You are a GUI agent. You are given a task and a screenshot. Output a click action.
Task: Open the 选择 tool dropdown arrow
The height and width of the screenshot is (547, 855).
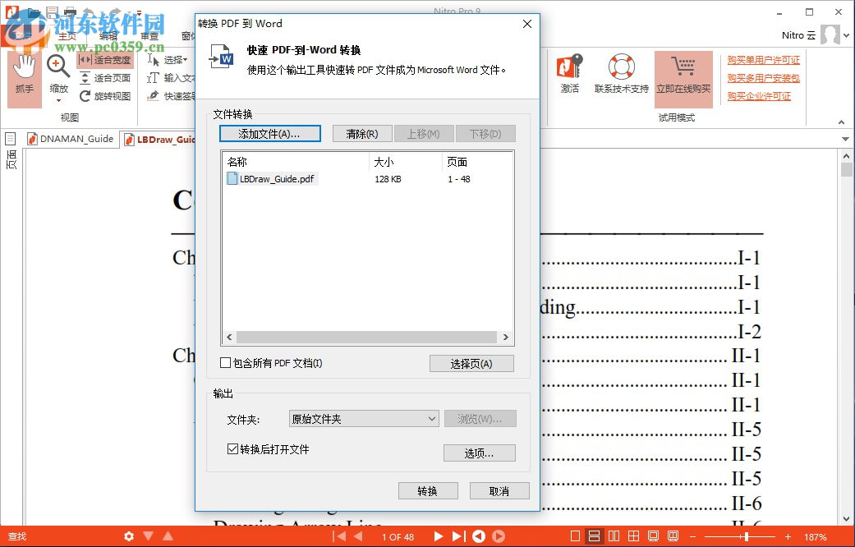[x=184, y=59]
